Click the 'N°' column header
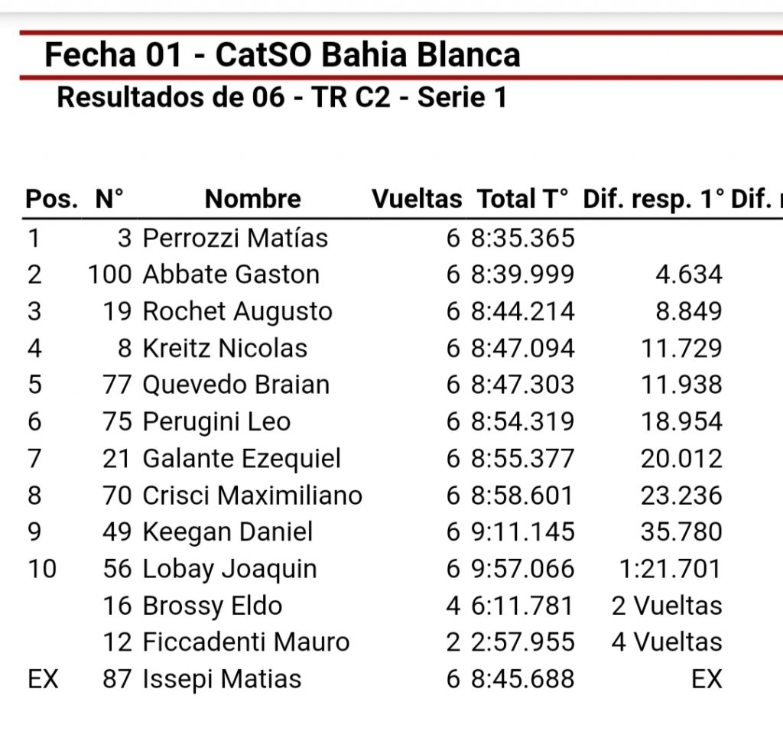 [109, 199]
